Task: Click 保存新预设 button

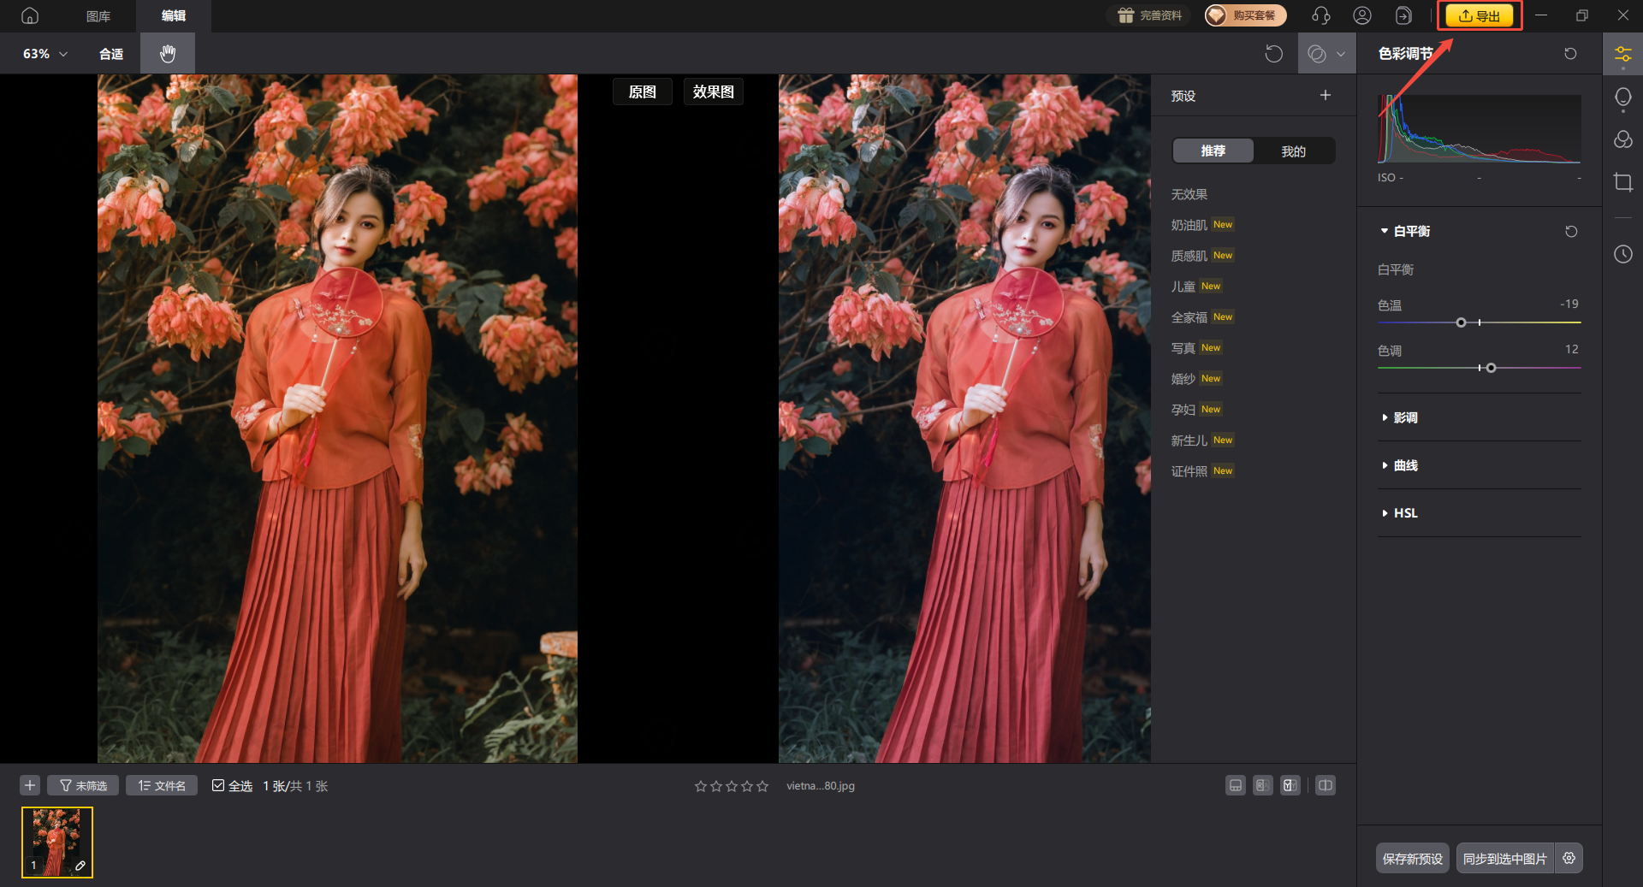Action: 1412,858
